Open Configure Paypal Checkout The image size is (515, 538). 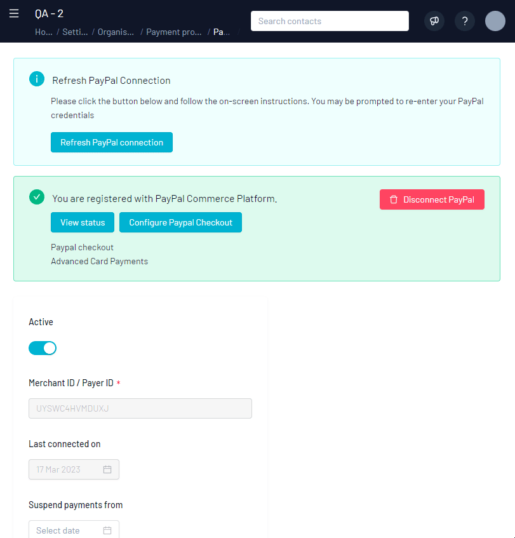(180, 222)
